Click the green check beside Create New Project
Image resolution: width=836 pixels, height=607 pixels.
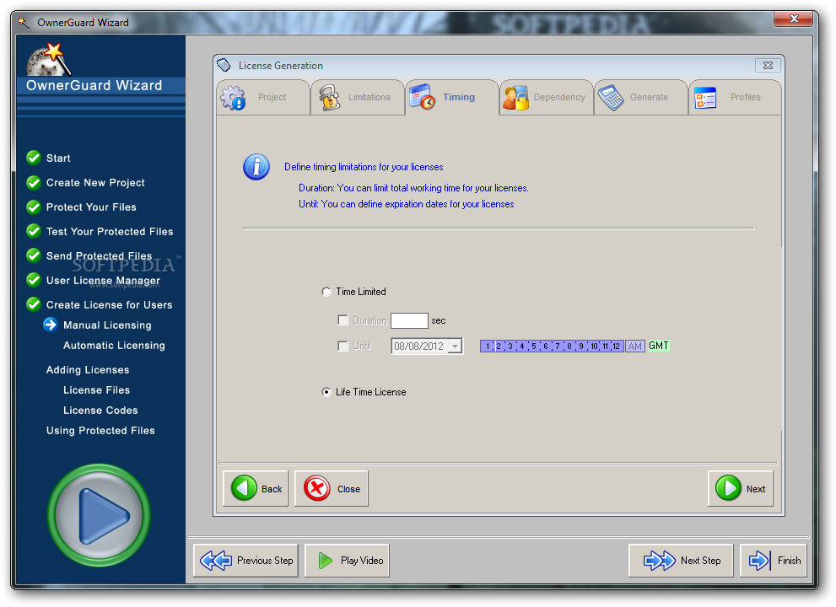point(34,182)
